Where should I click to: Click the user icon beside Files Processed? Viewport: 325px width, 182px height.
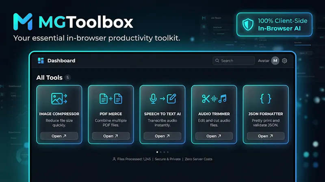tap(114, 159)
